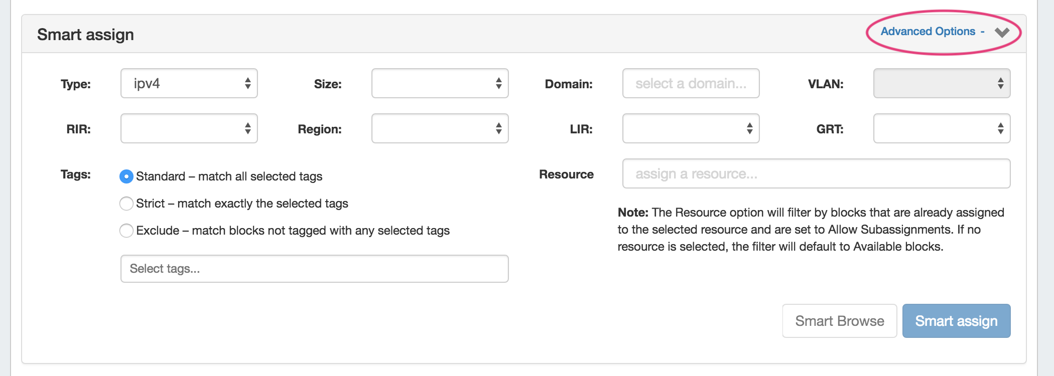Click the Advanced Options chevron icon
The height and width of the screenshot is (376, 1054).
click(1002, 33)
